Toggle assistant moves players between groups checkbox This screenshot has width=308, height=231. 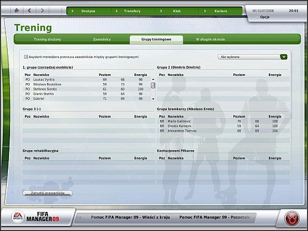[26, 57]
